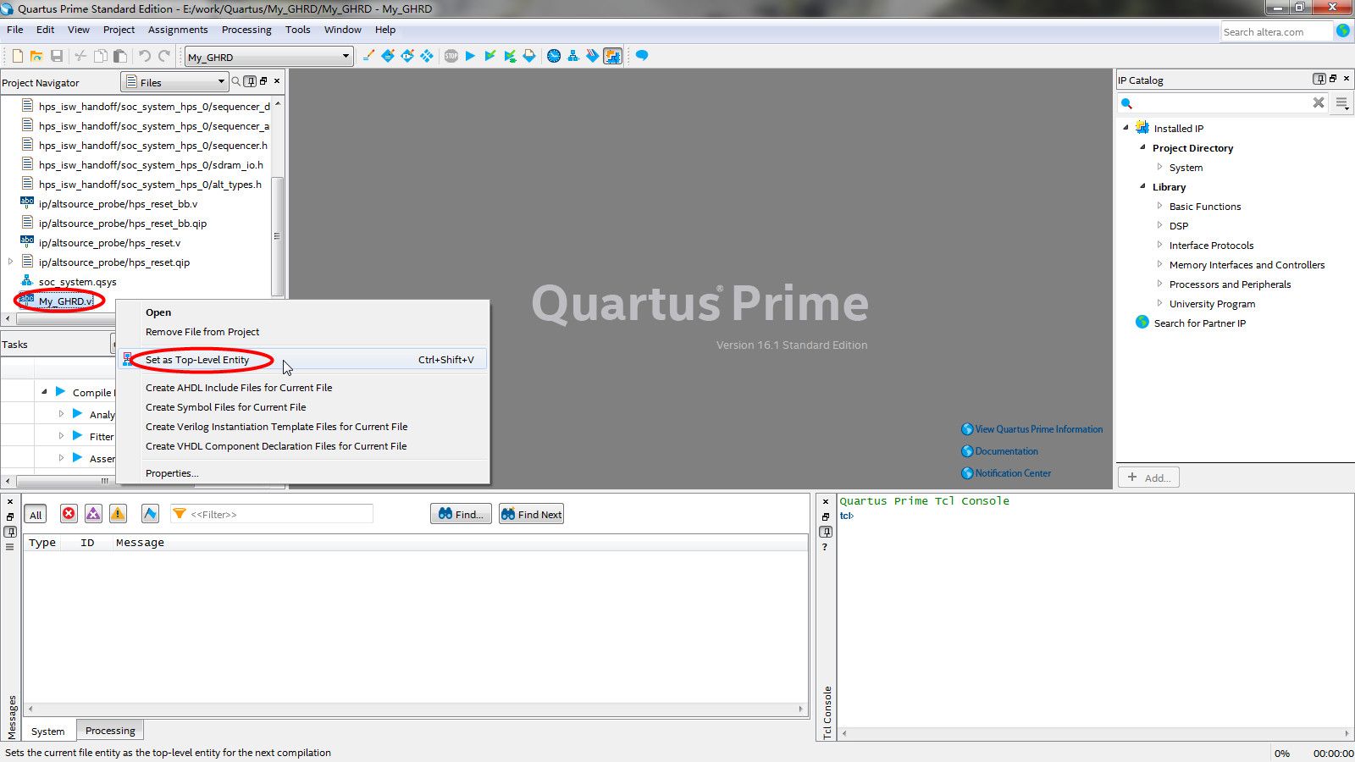Click the Undo arrow icon
This screenshot has height=762, width=1355.
(144, 56)
